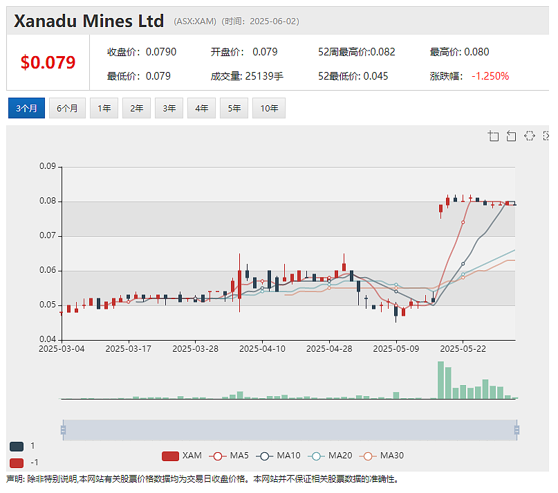Select the 5年 range tab
Image resolution: width=558 pixels, height=493 pixels.
coord(234,108)
